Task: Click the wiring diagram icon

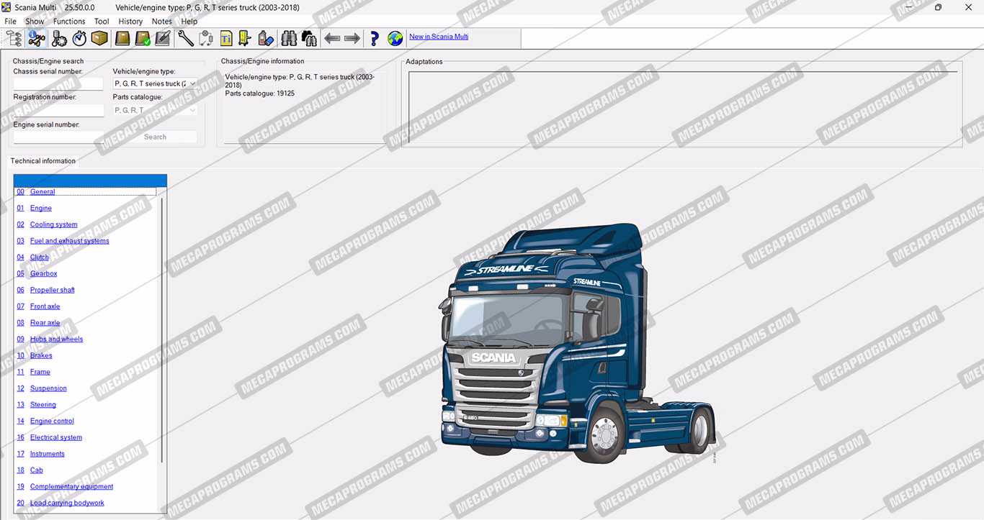Action: pyautogui.click(x=206, y=38)
